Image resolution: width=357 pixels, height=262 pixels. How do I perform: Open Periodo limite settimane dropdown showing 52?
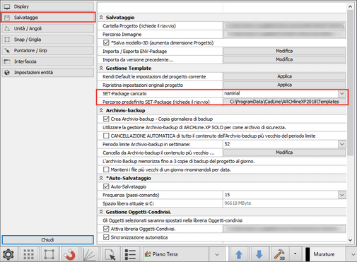pyautogui.click(x=342, y=144)
